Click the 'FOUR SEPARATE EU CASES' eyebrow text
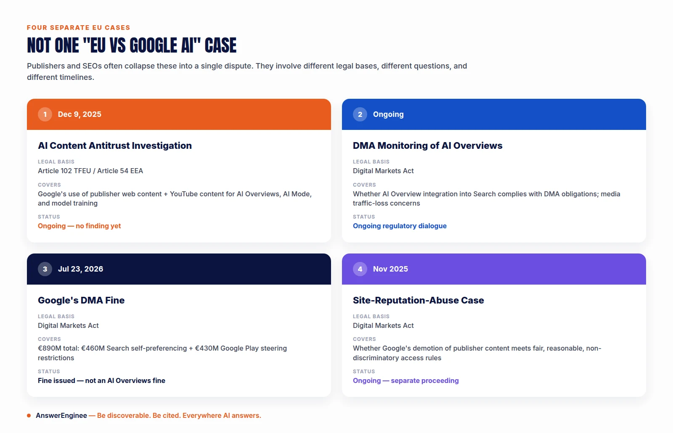Viewport: 673px width, 433px height. pos(79,28)
